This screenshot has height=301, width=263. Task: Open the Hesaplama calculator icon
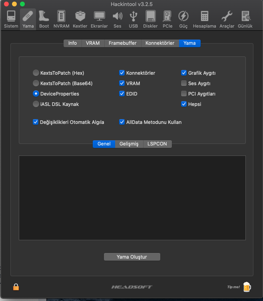(205, 19)
